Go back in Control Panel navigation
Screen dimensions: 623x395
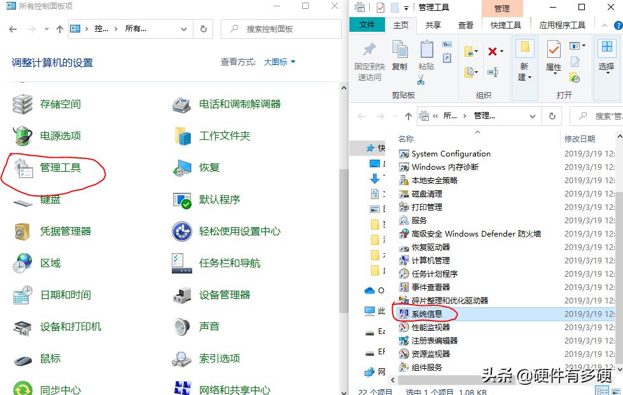click(x=13, y=29)
